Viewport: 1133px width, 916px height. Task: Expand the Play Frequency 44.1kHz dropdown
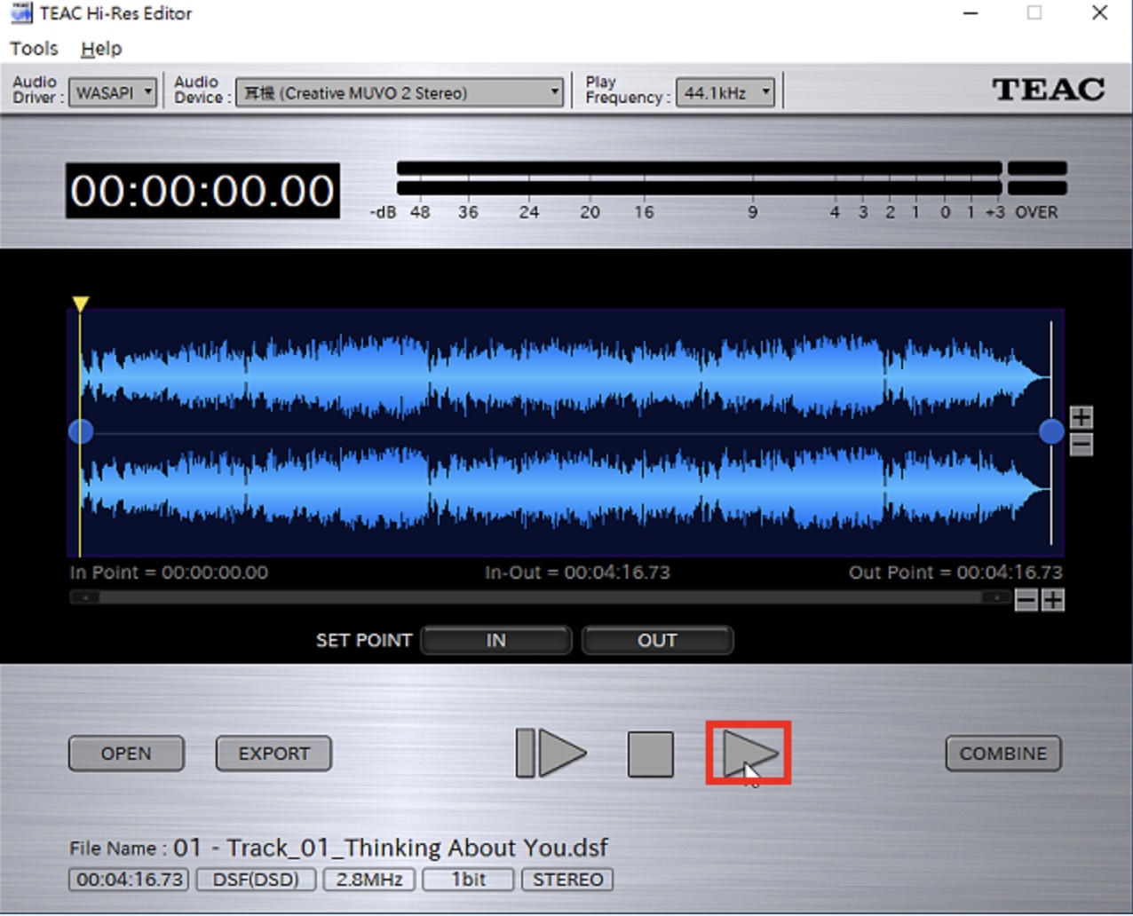click(725, 92)
